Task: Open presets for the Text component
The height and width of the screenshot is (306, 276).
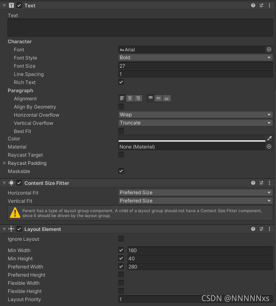Action: point(261,5)
